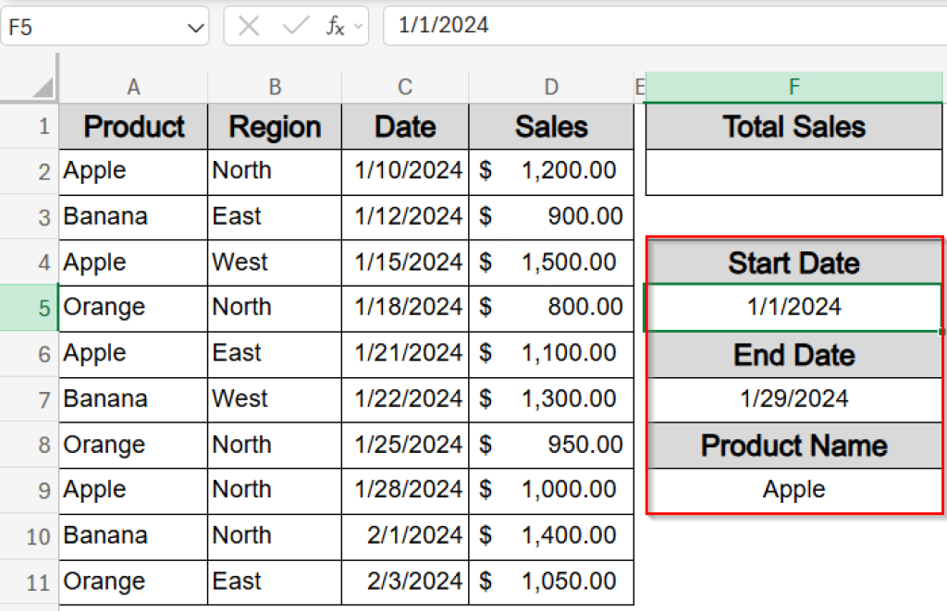
Task: Click the End Date value 1/29/2024
Action: coord(793,399)
